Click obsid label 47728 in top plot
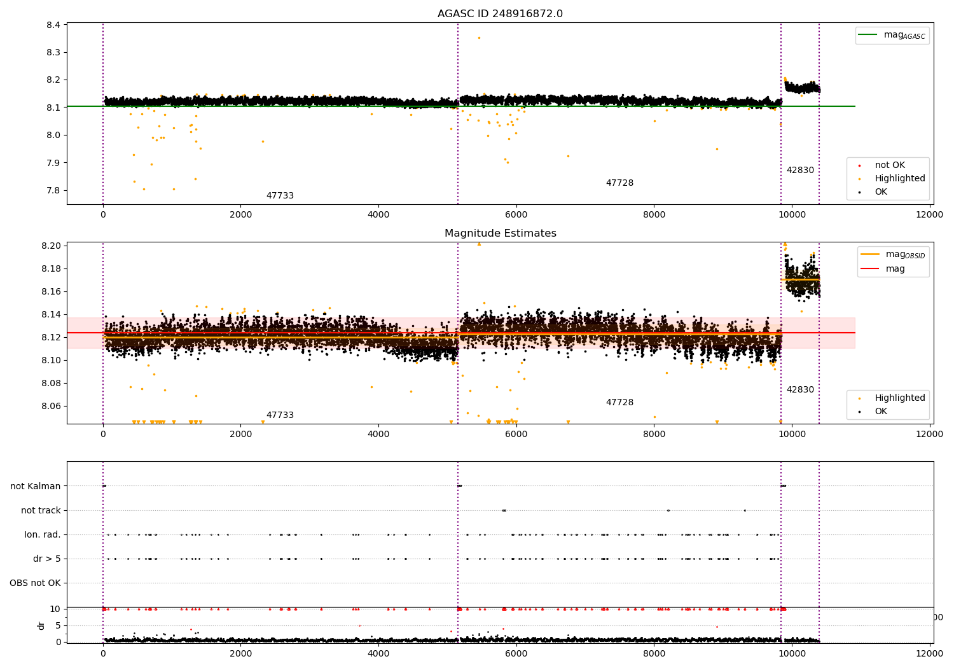Screen dimensions: 954x668 coord(619,183)
